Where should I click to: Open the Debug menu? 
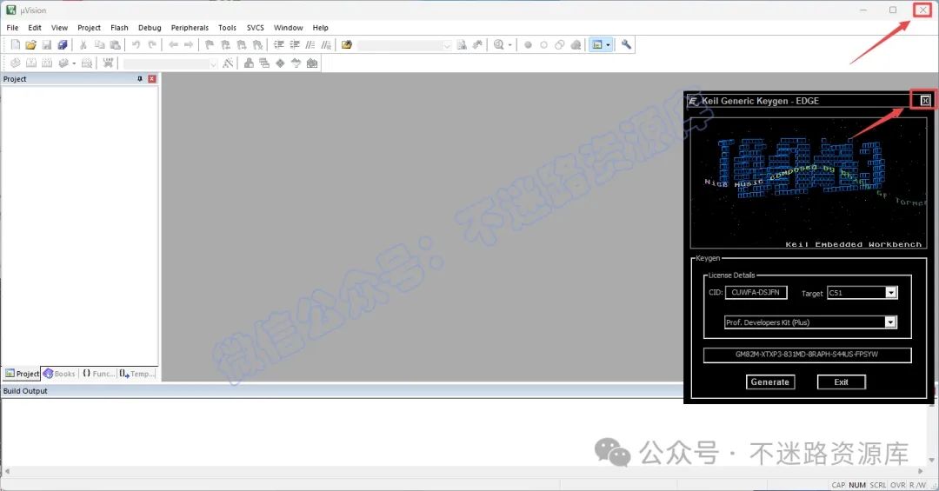click(150, 28)
